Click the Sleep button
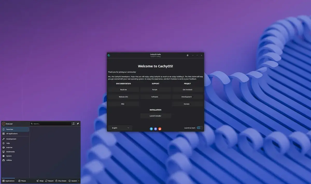Viewport: 311px width, 184px height. (x=40, y=181)
